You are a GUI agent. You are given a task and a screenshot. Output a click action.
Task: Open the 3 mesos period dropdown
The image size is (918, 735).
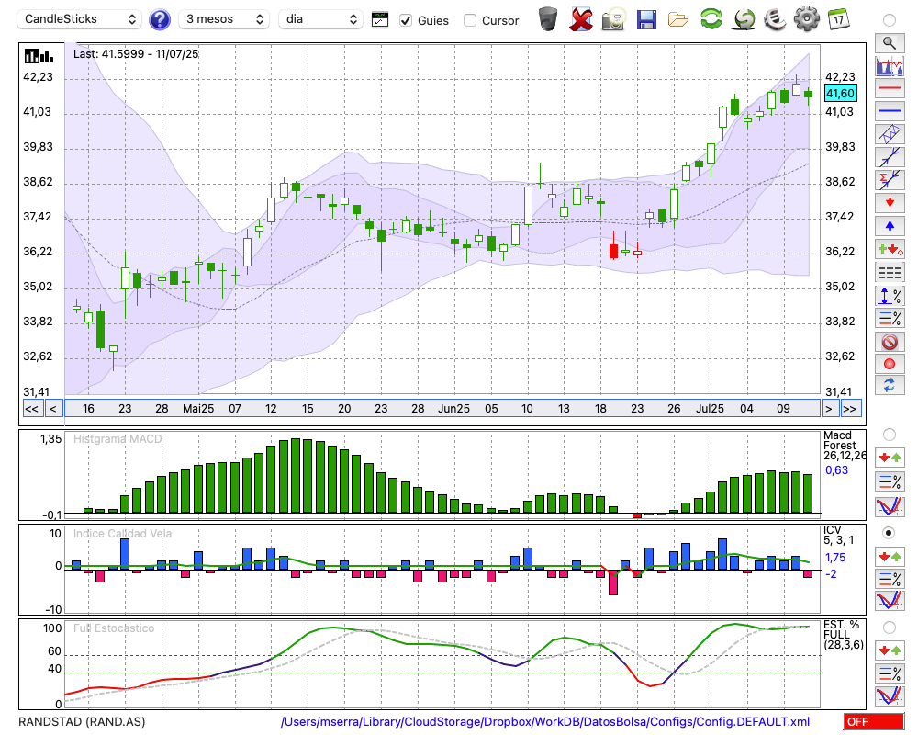(224, 19)
